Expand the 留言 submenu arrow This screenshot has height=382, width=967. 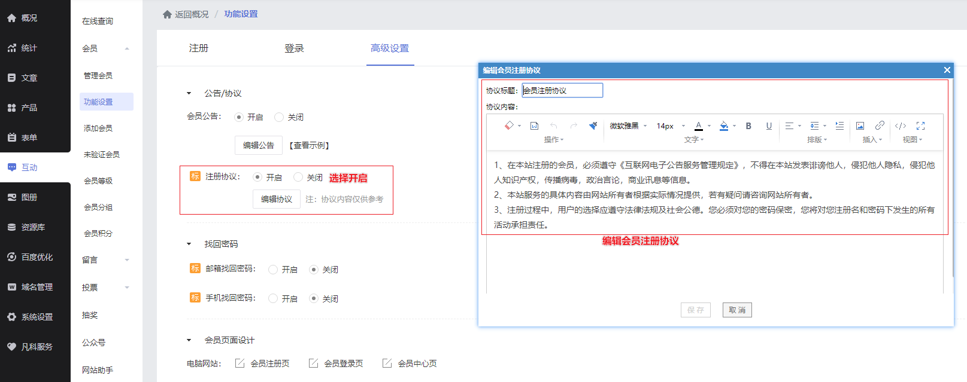click(127, 260)
